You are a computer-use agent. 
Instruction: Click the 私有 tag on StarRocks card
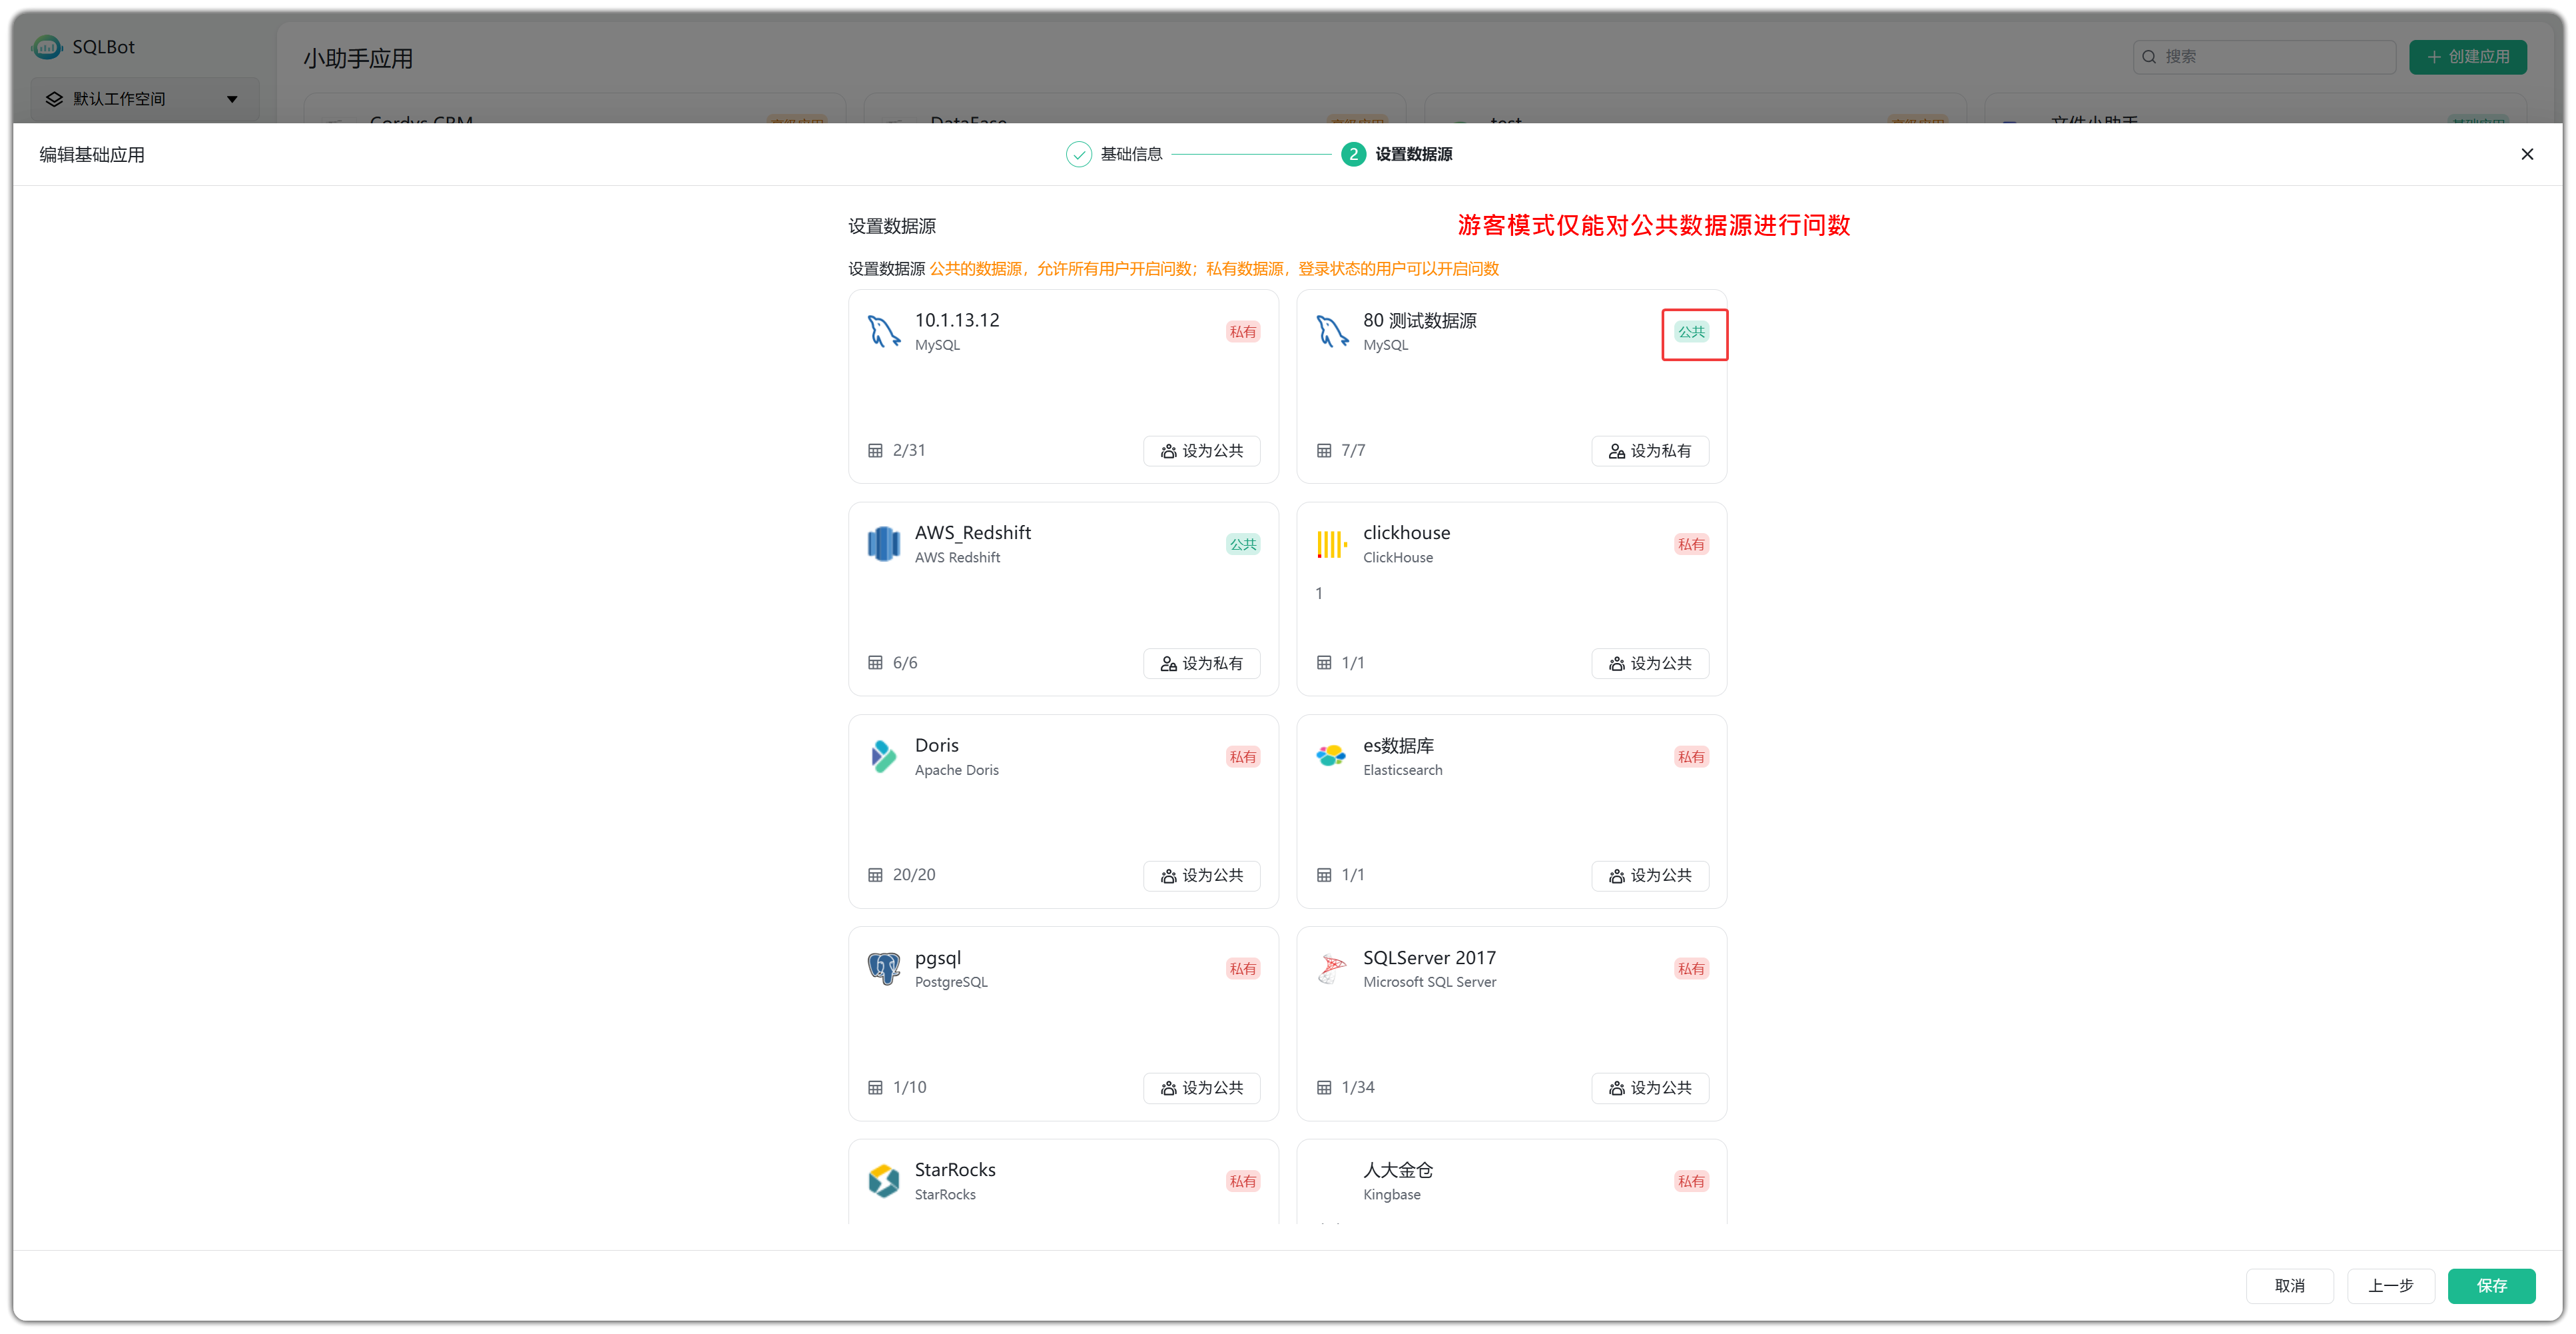pos(1243,1181)
